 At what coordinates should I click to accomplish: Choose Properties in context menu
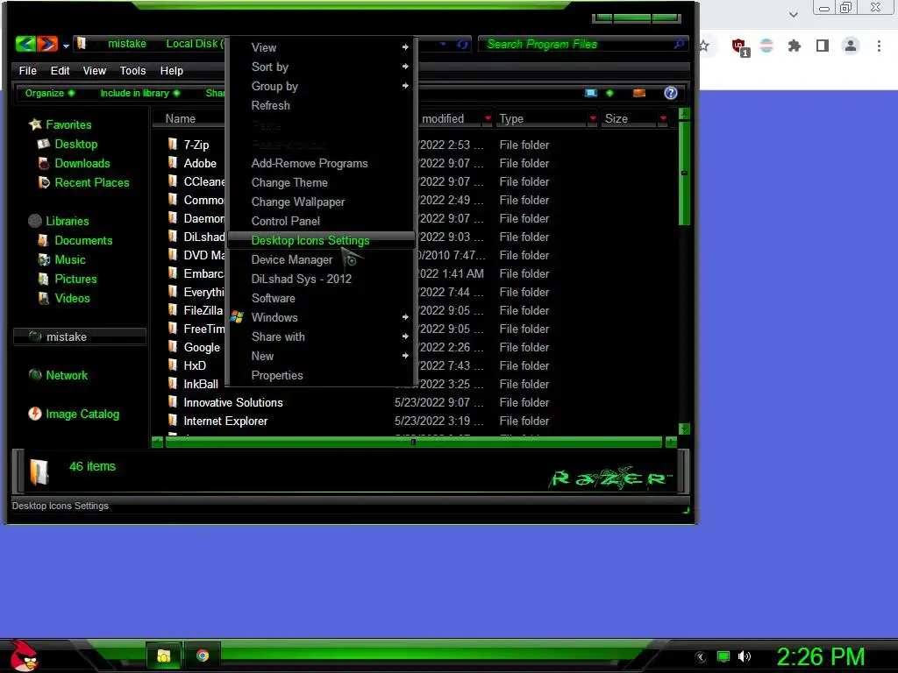coord(321,375)
